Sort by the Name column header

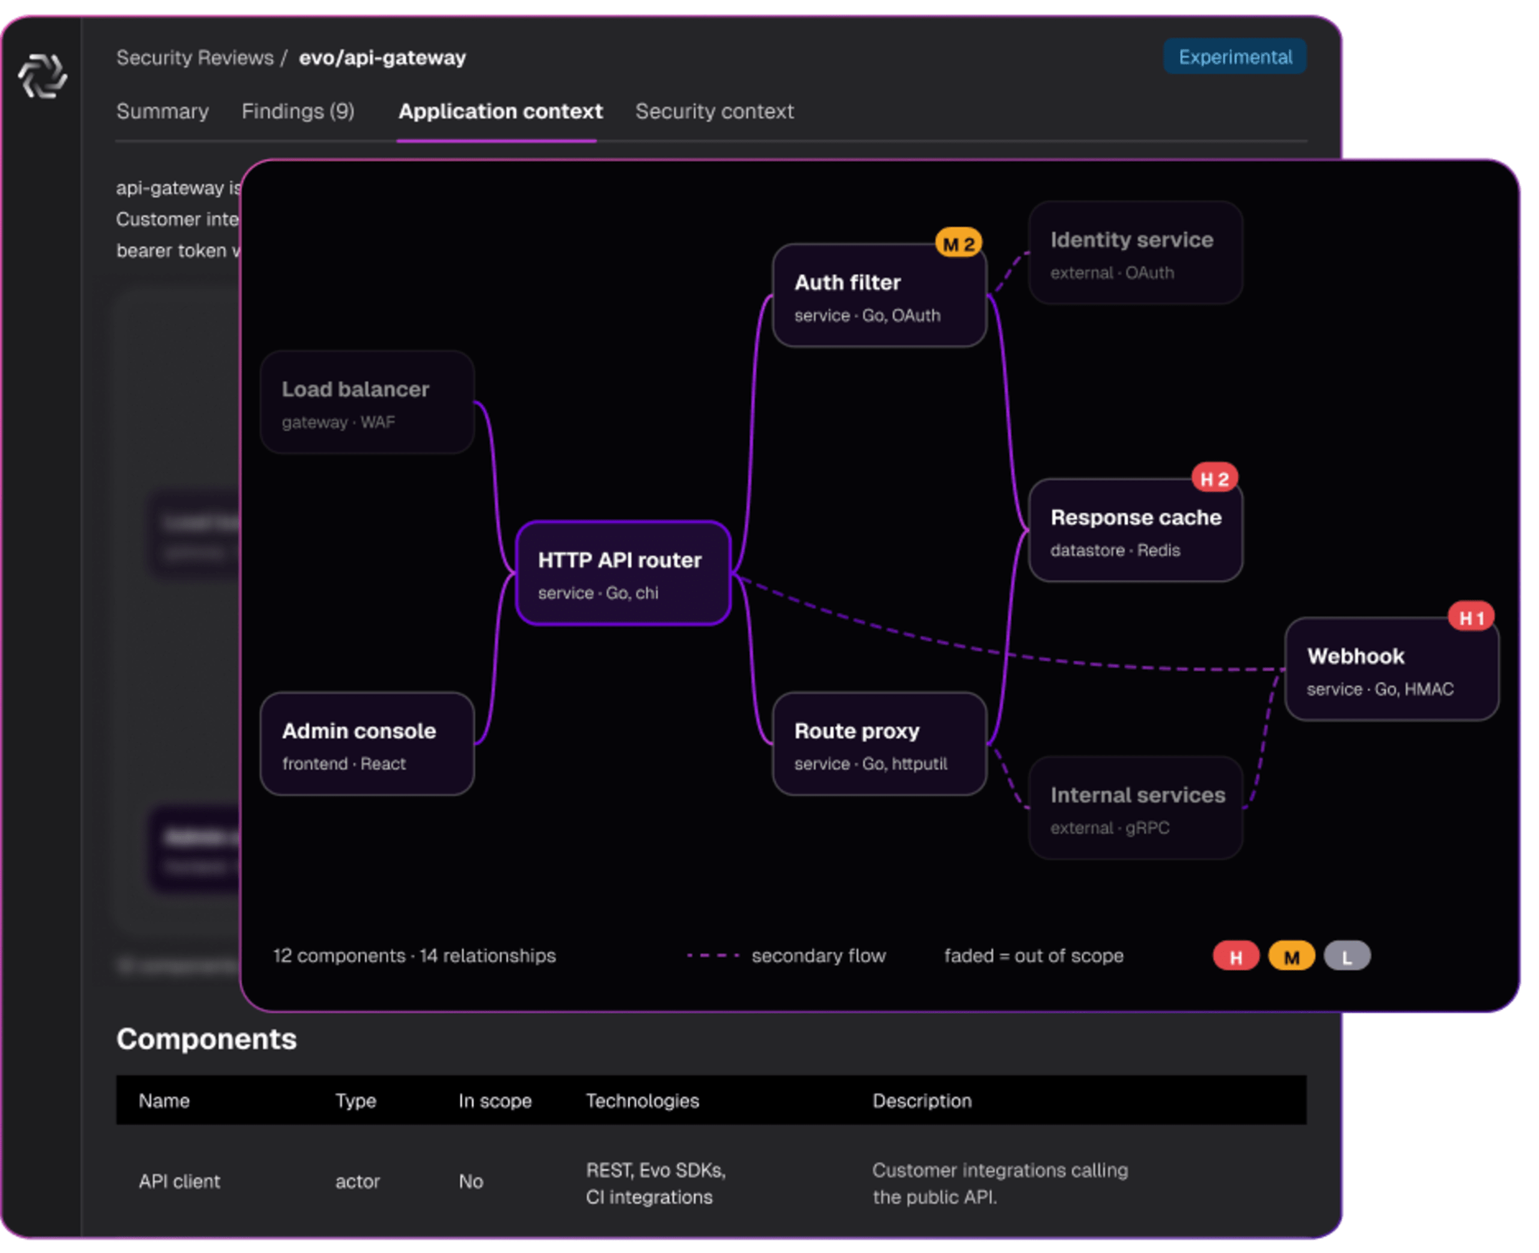pyautogui.click(x=164, y=1101)
